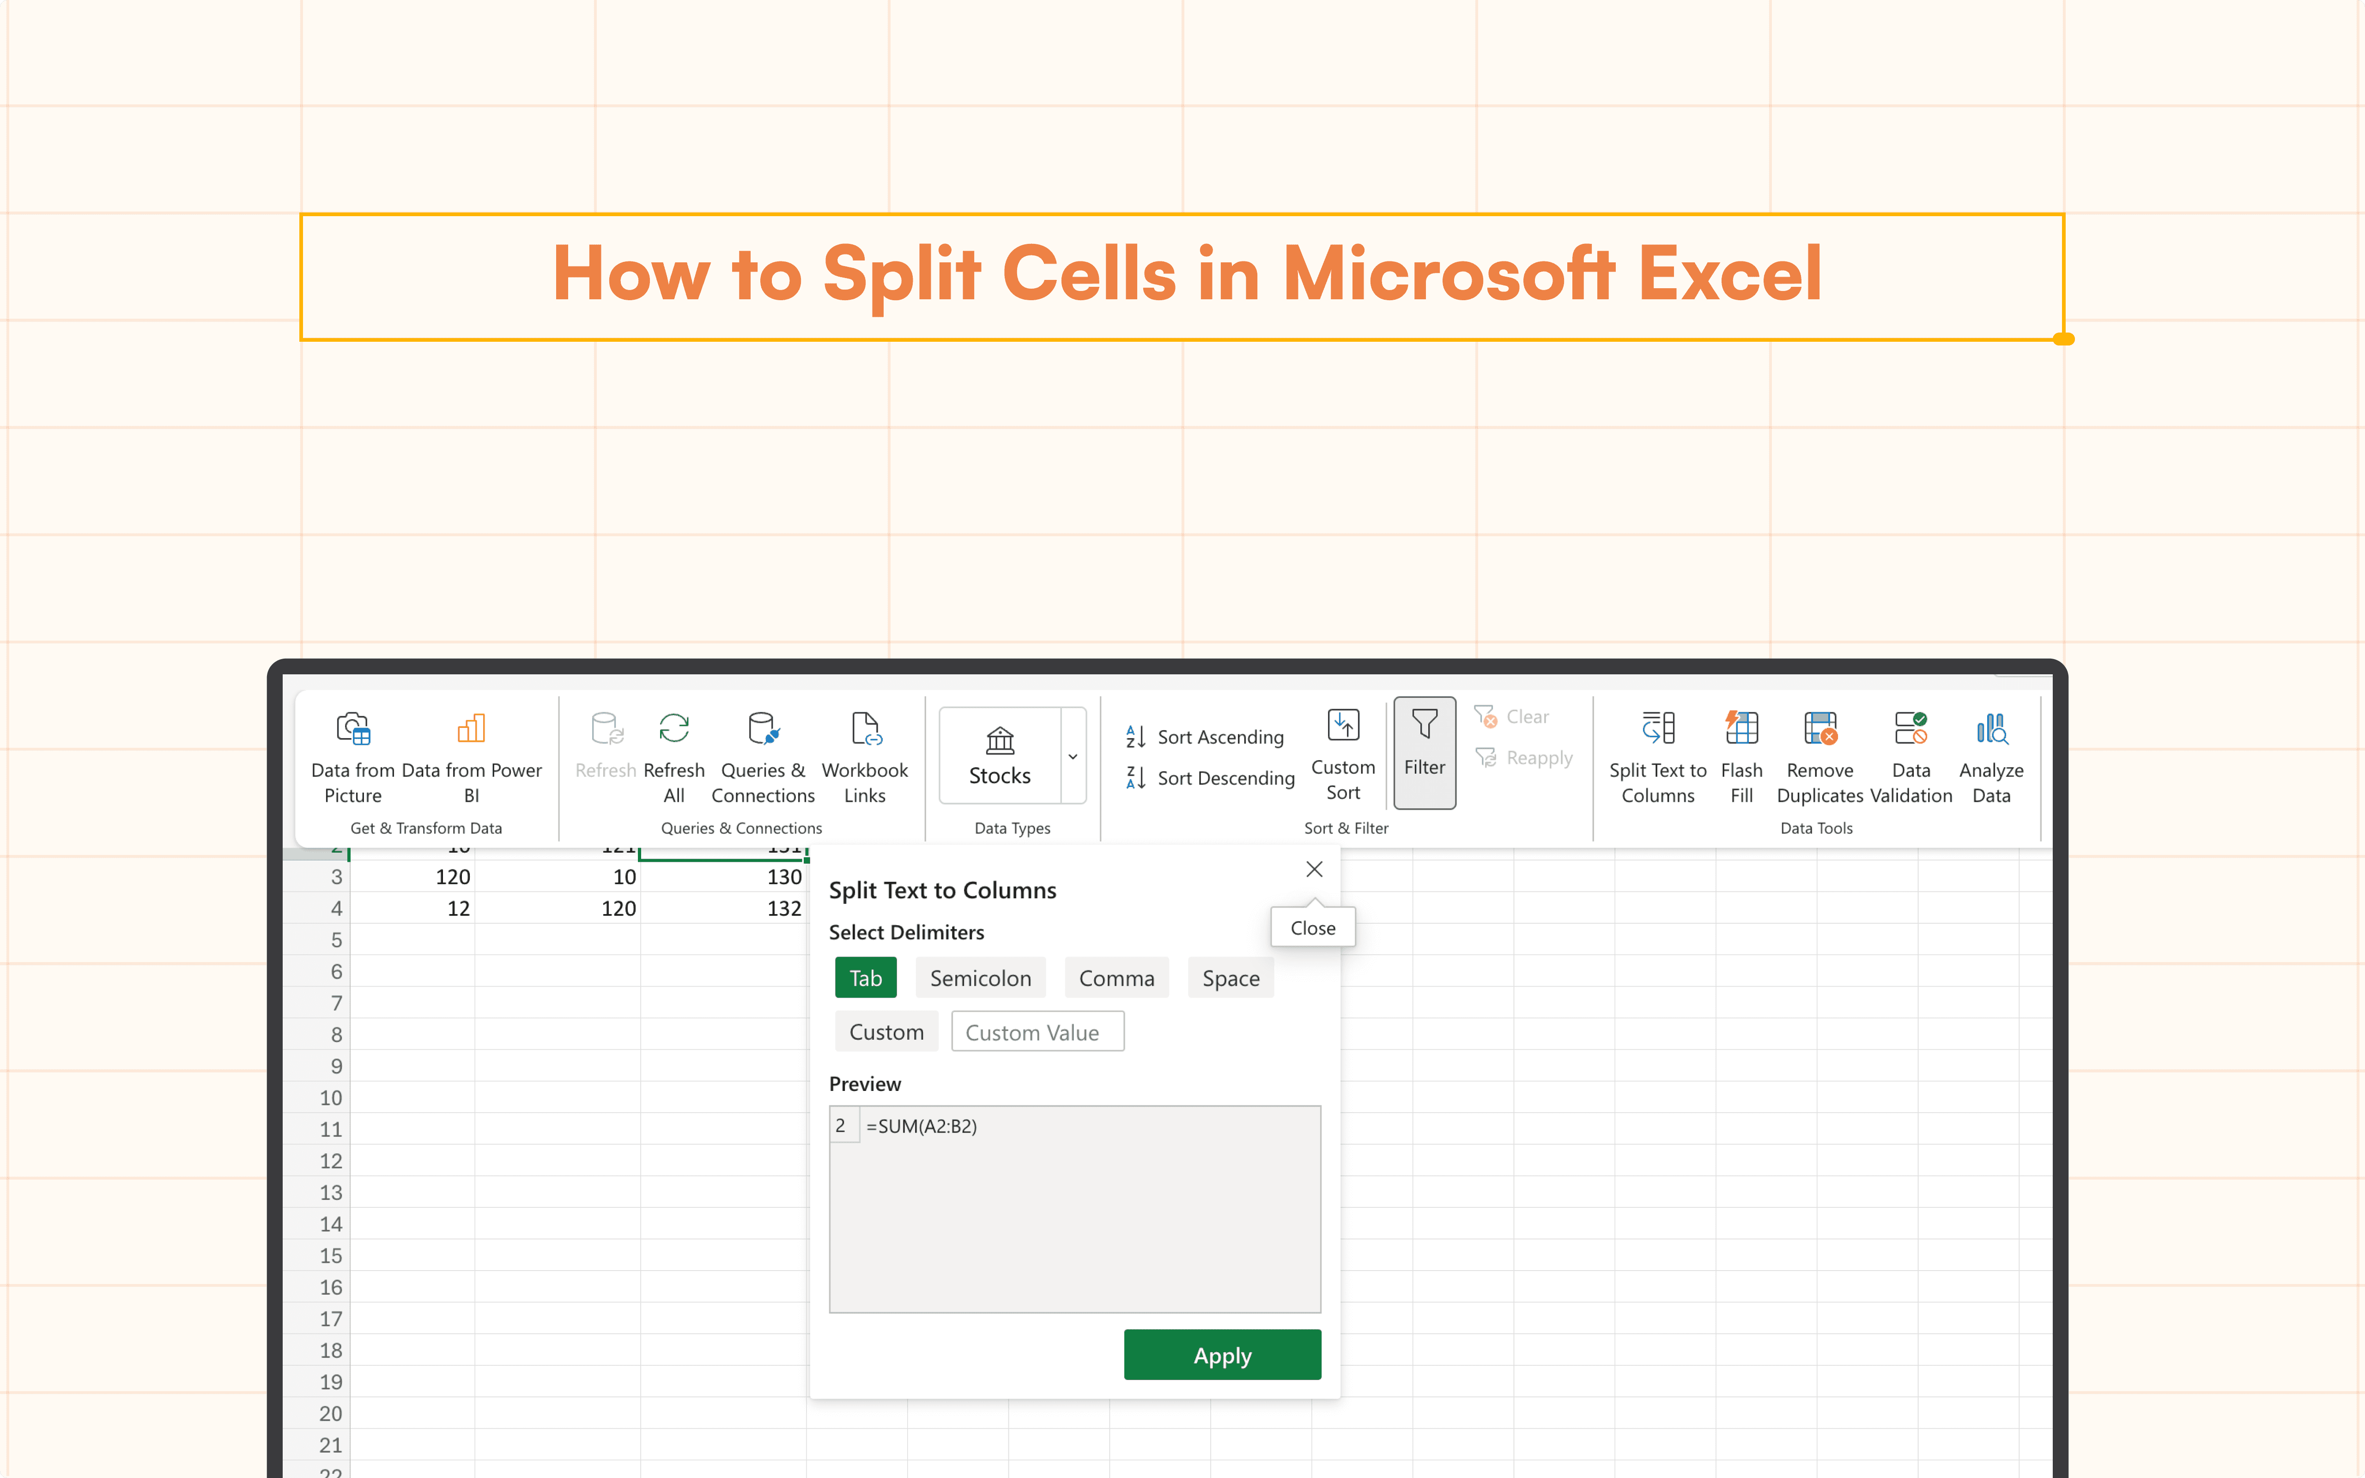The height and width of the screenshot is (1478, 2365).
Task: Open Analyze Data pane
Action: tap(1991, 757)
